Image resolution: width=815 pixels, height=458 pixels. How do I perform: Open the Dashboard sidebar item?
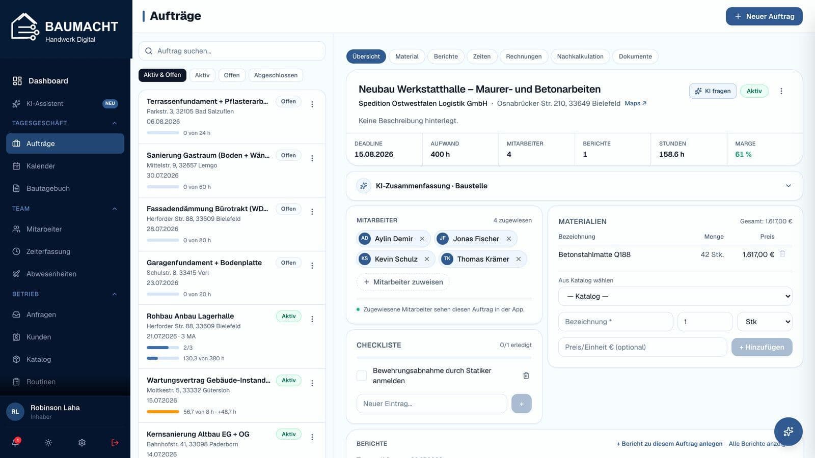pos(65,81)
